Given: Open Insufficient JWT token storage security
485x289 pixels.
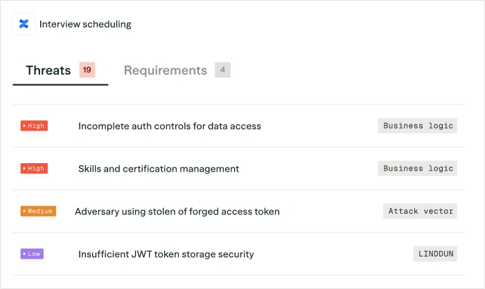Looking at the screenshot, I should (166, 254).
